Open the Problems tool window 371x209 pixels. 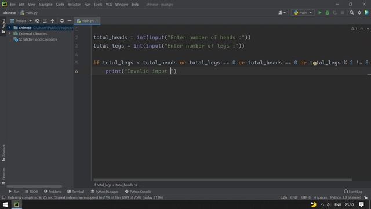[53, 192]
